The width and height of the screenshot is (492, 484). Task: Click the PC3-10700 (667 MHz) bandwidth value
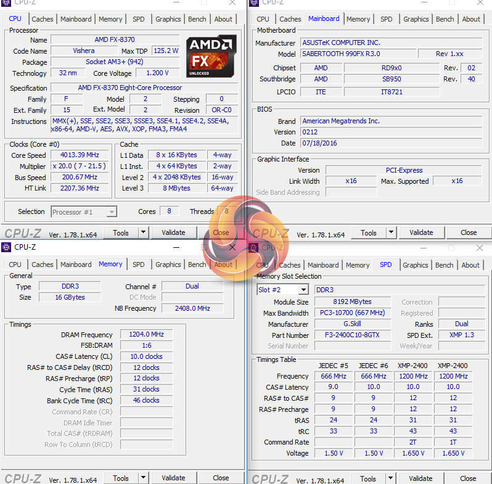(x=353, y=313)
